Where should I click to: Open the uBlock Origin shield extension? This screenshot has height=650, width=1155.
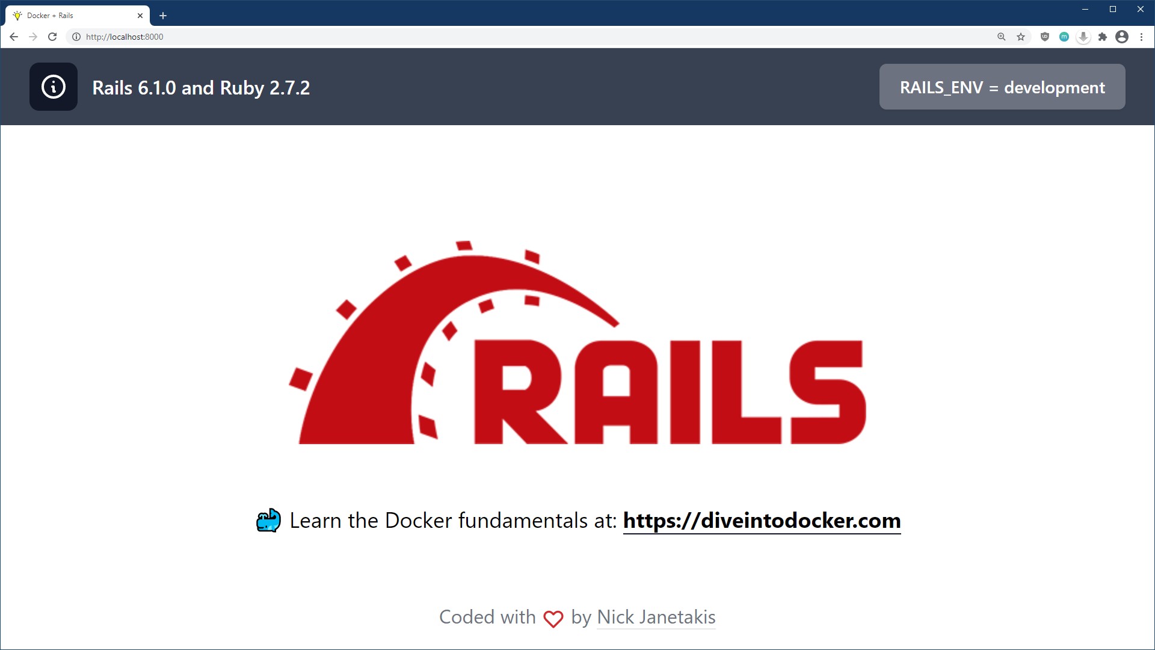click(x=1045, y=37)
